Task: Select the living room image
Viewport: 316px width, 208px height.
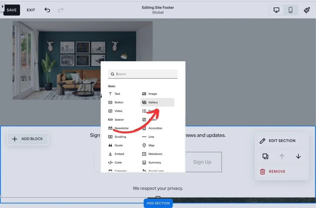Action: point(82,60)
